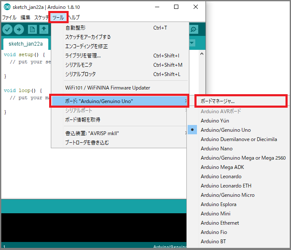Open the スケッチ menu
Image resolution: width=291 pixels, height=250 pixels.
[41, 18]
